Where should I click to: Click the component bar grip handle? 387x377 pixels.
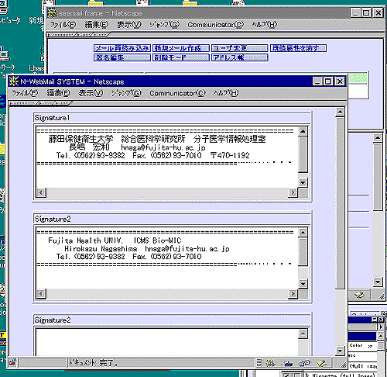[x=259, y=363]
